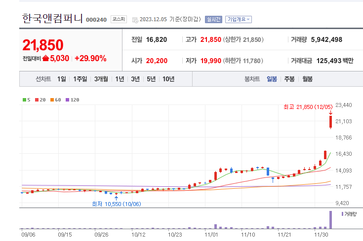Click the purple 120-day moving average swatch
Viewport: 363px width, 241px height.
click(67, 100)
